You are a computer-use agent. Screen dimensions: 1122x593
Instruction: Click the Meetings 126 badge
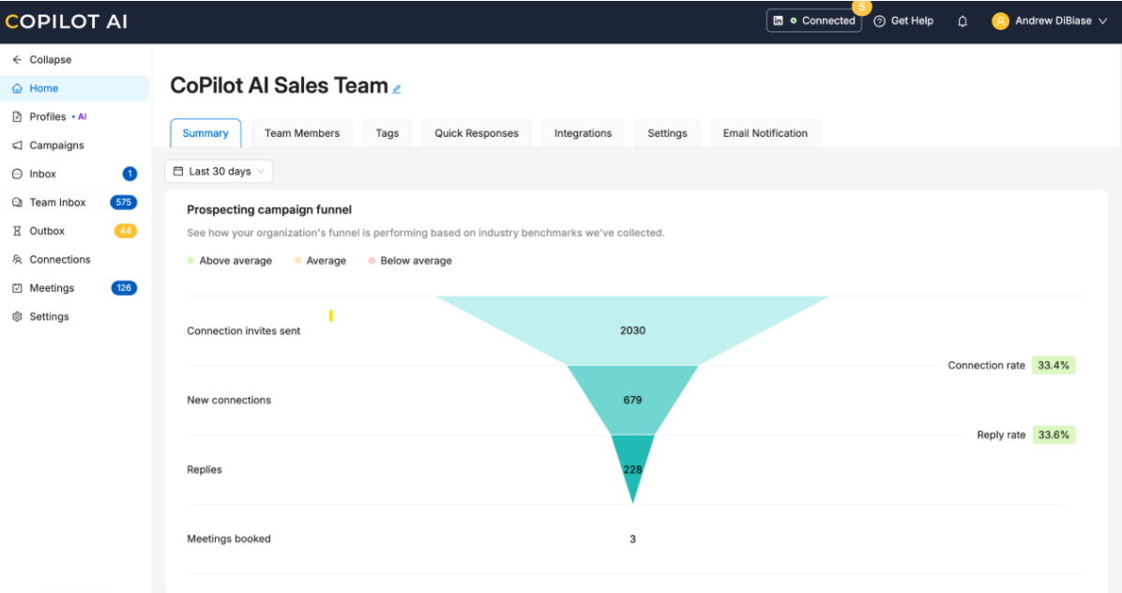(124, 288)
